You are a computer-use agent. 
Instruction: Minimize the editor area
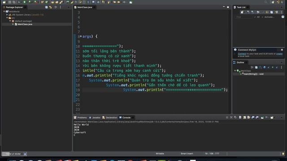click(224, 7)
